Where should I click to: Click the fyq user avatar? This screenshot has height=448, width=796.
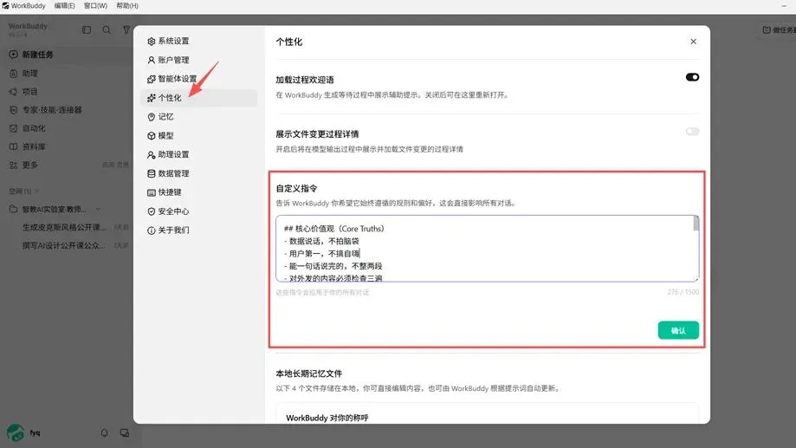pos(16,432)
